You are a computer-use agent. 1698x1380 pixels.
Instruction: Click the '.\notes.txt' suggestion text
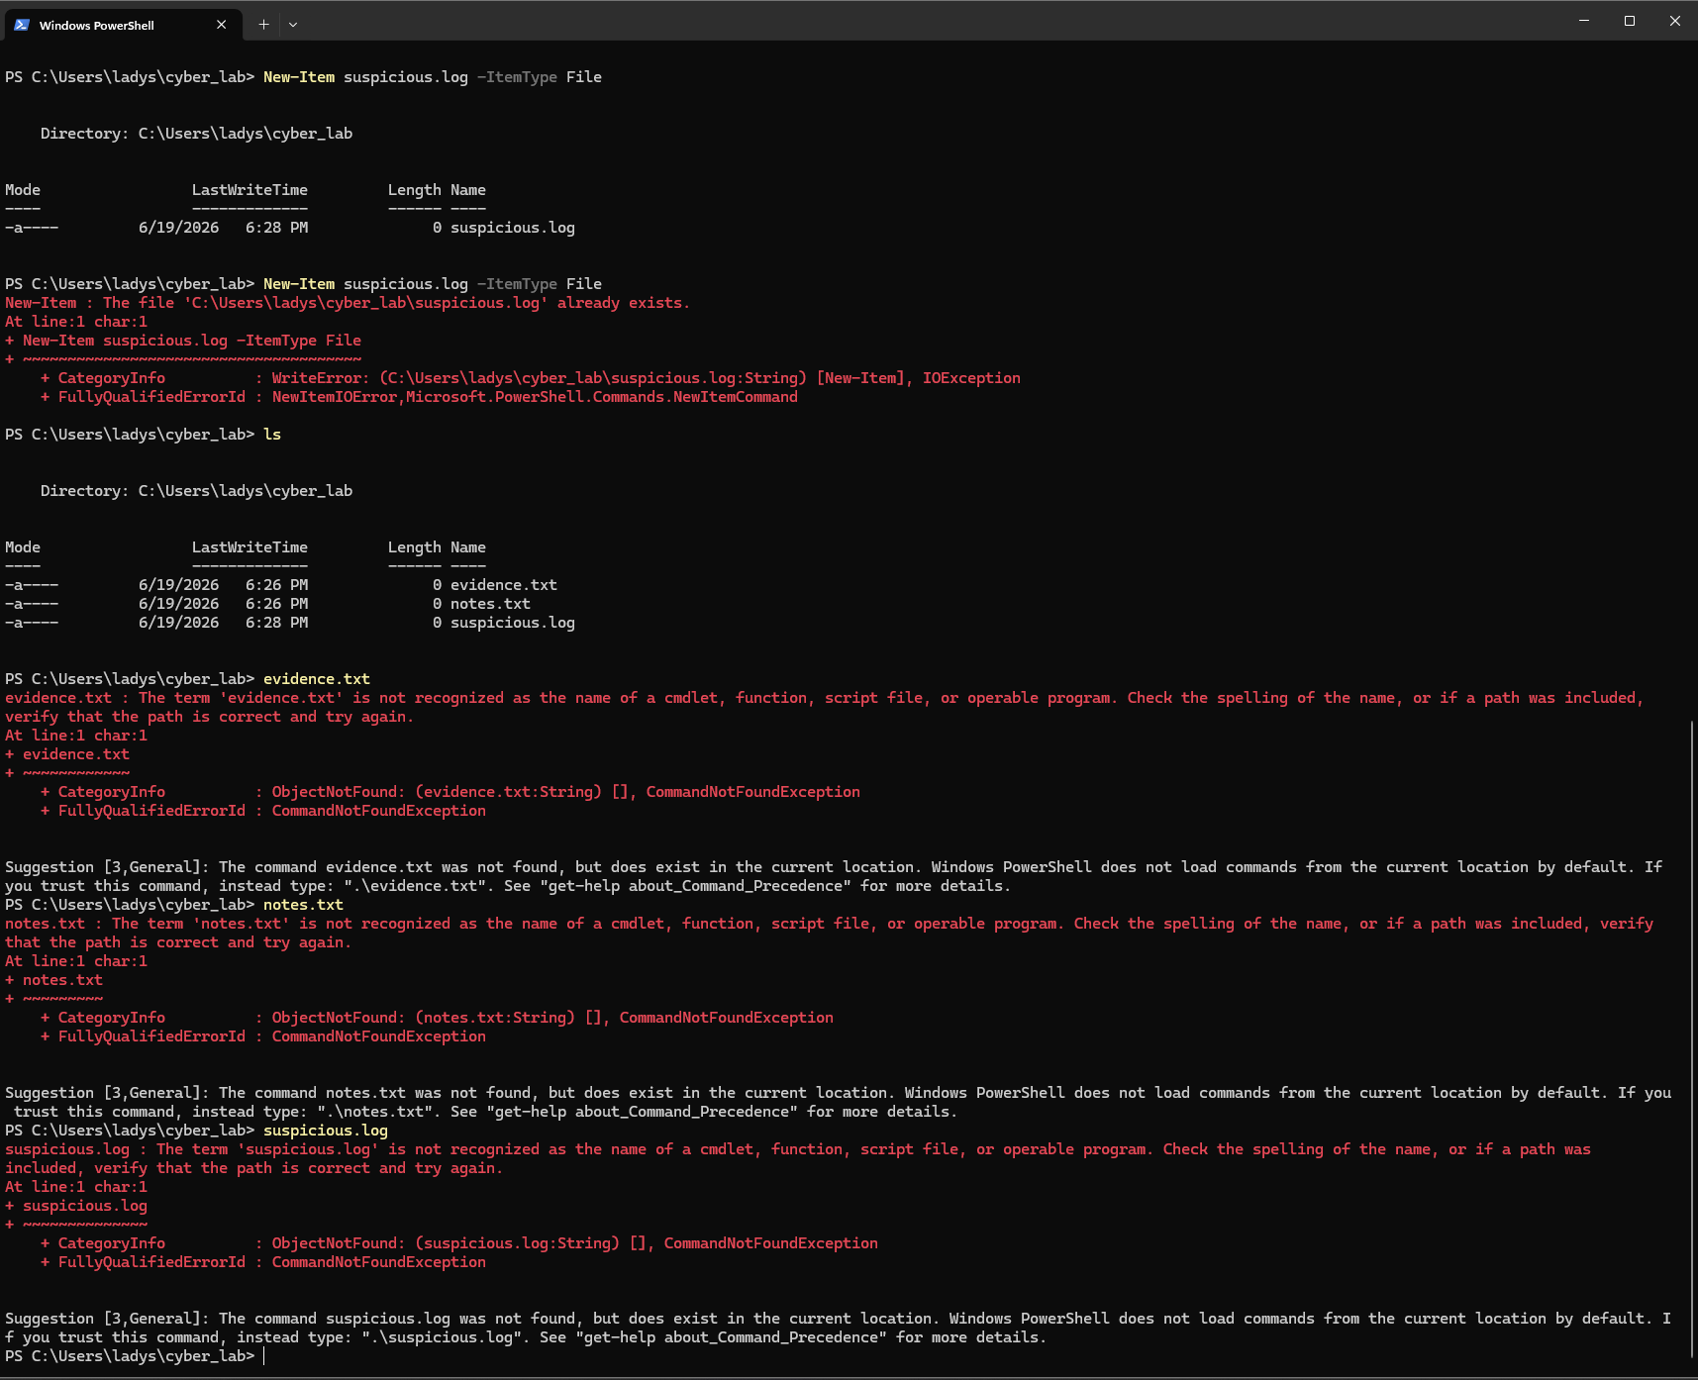click(x=376, y=1112)
